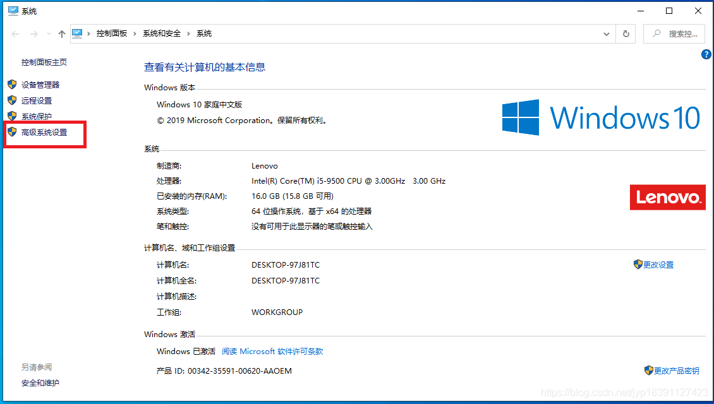Click the shield icon next to 高级系统设置
Screen dimensions: 714x404
pyautogui.click(x=12, y=132)
